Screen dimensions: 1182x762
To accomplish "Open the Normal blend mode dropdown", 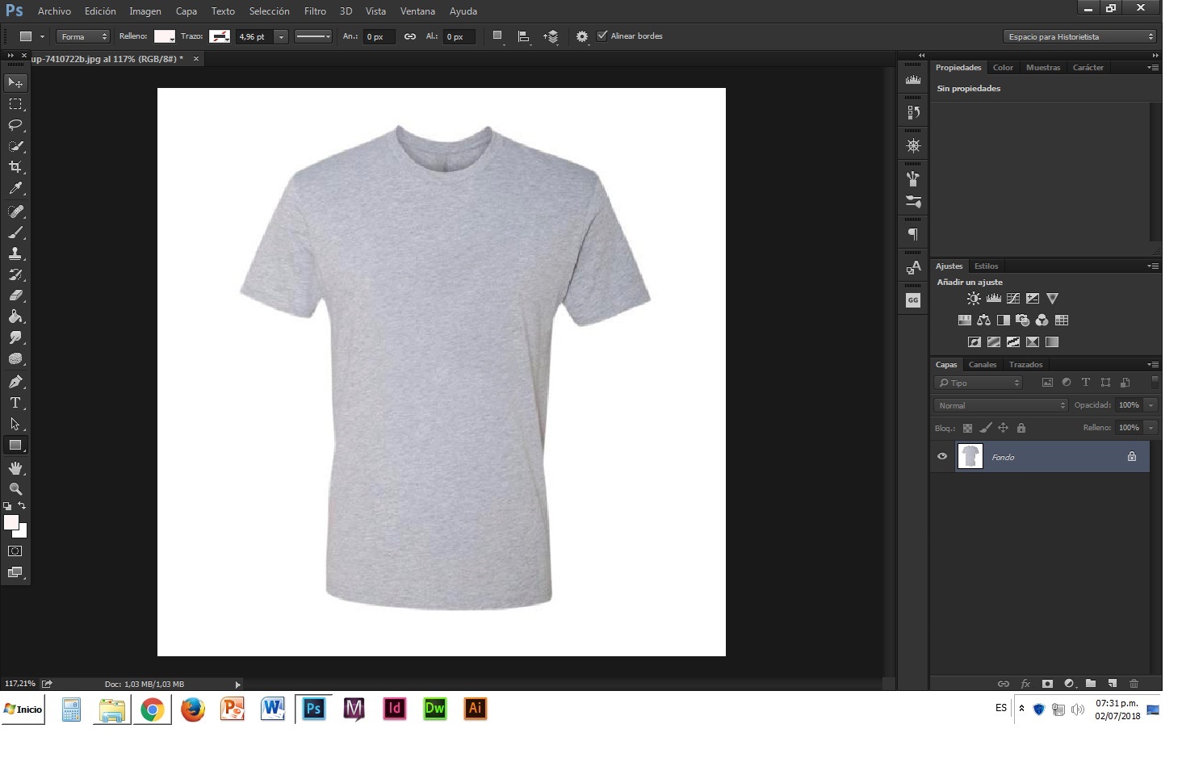I will (1001, 405).
